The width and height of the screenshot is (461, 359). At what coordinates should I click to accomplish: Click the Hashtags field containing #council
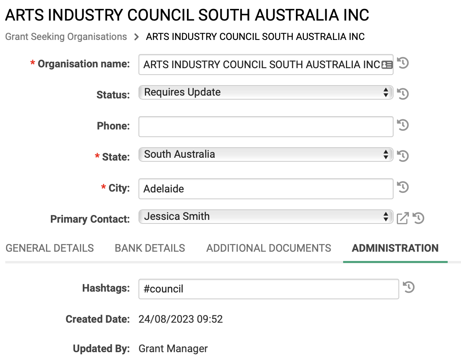pos(269,289)
